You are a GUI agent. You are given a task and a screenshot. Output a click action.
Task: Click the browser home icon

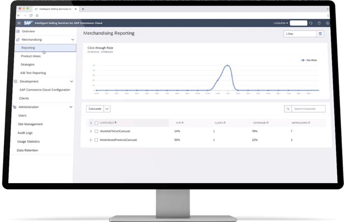coord(37,16)
